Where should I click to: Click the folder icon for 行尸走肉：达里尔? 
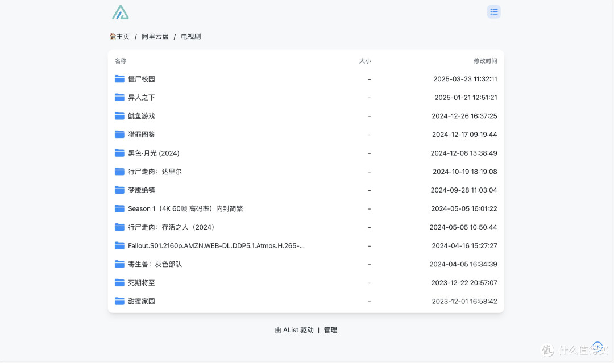coord(119,172)
